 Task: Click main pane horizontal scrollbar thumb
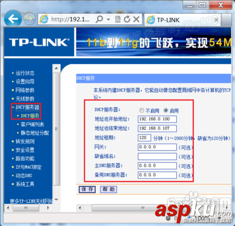(x=142, y=208)
